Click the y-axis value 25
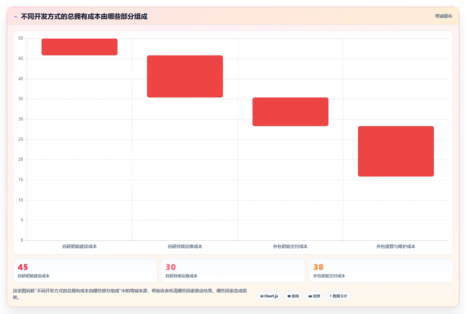Screen dimensions: 466x314 [21, 140]
